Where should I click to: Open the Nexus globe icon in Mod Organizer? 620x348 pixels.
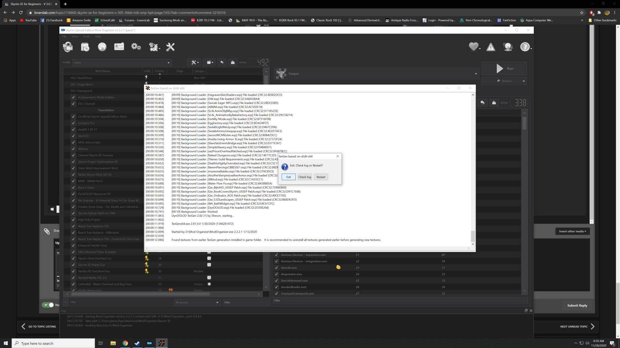tap(102, 47)
